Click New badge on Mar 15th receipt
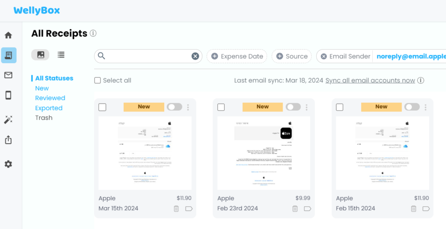This screenshot has height=229, width=446. [x=144, y=107]
